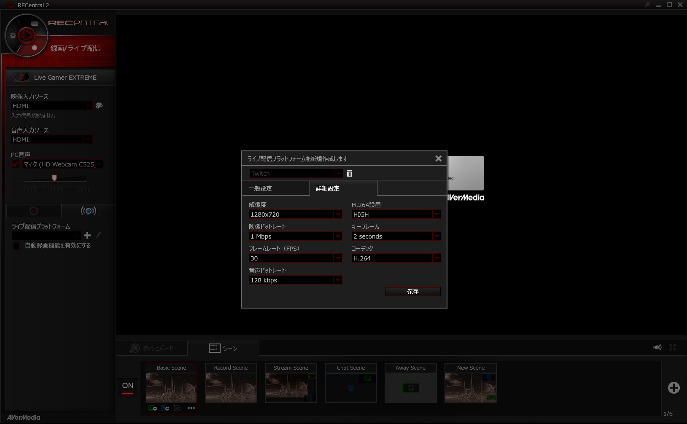Enable auto recording function checkbox
The image size is (687, 424).
pyautogui.click(x=16, y=246)
